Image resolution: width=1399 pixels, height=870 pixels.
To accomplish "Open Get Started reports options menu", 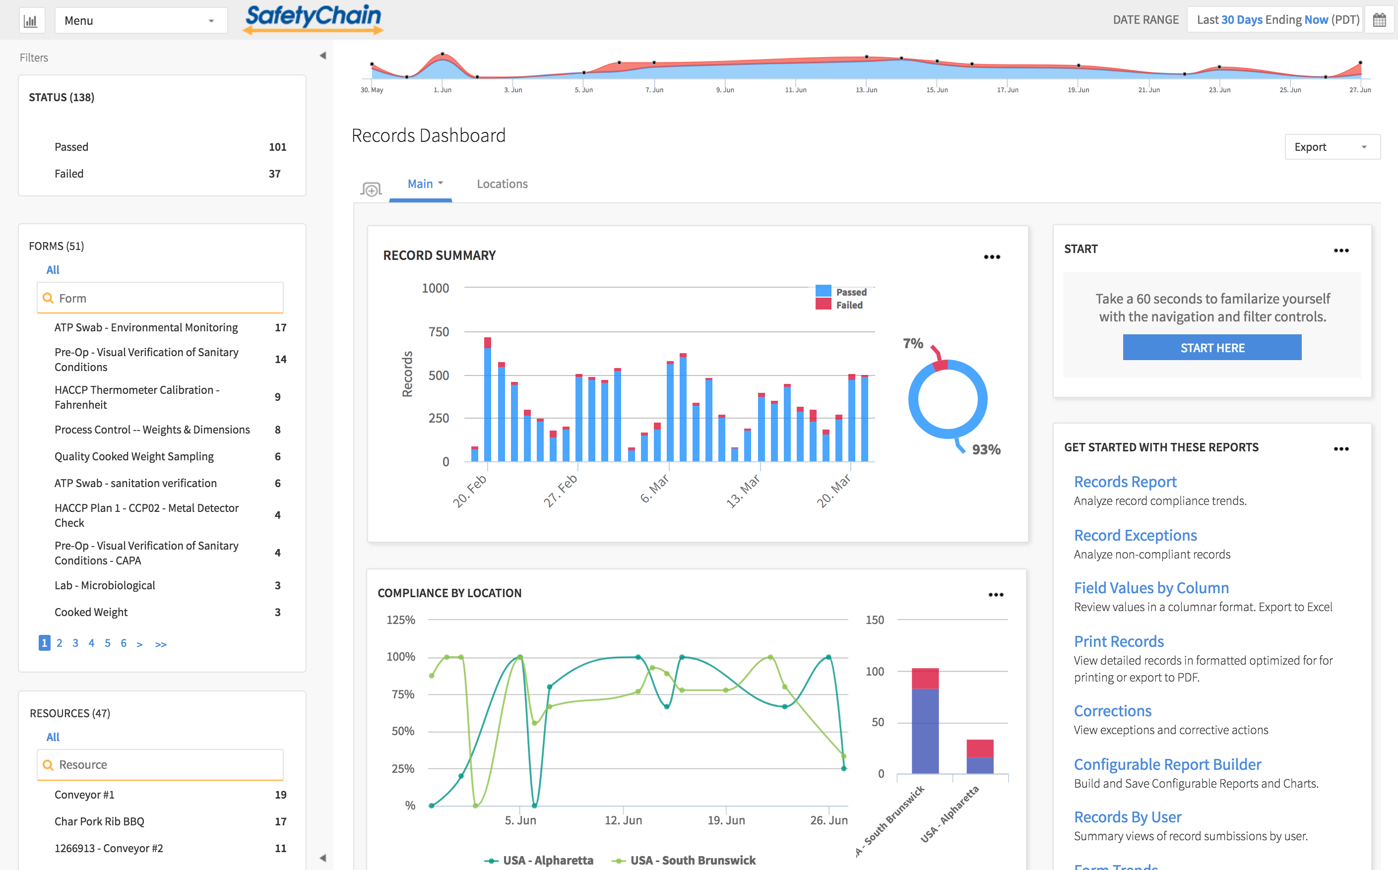I will tap(1341, 448).
